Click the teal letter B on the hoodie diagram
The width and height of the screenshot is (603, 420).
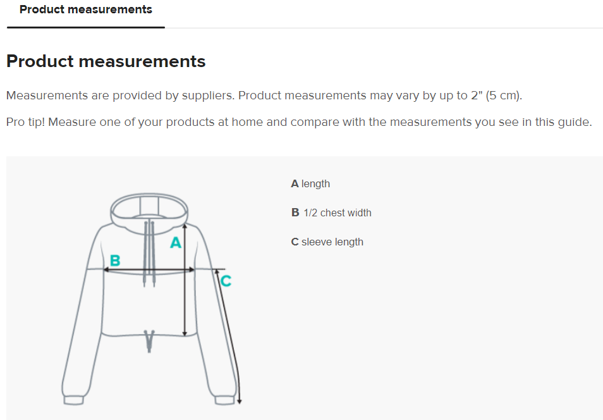pyautogui.click(x=115, y=260)
